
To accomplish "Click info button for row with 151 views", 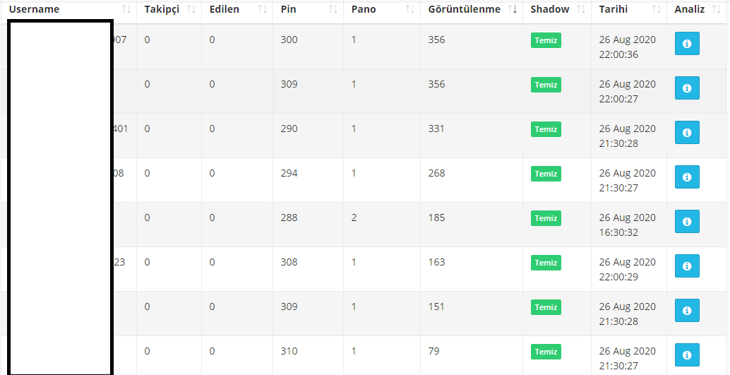I will [x=687, y=311].
